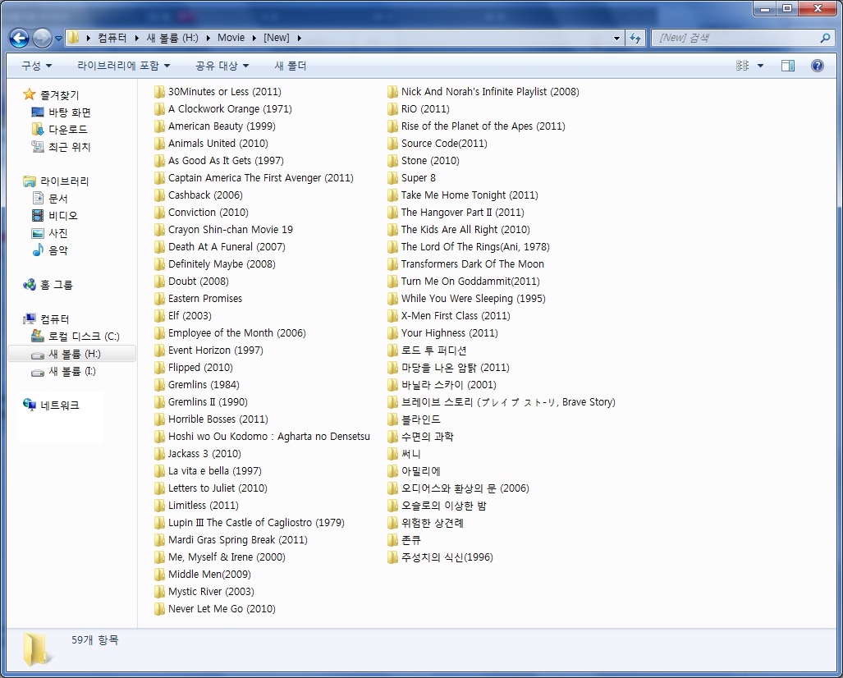Expand the arrow after [New] in path
The image size is (843, 678).
click(x=299, y=38)
